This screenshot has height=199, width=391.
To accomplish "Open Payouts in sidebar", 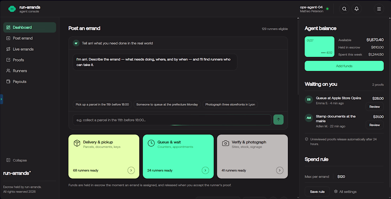I will 30,81.
